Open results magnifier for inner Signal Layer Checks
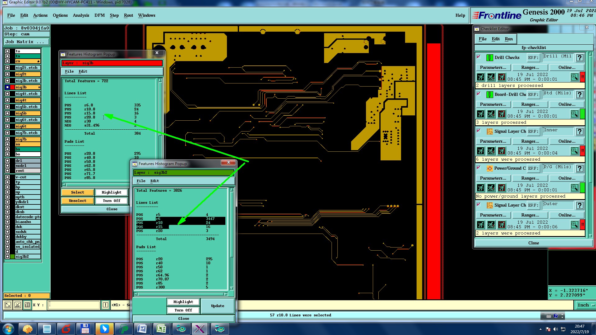The image size is (596, 335). click(x=575, y=151)
